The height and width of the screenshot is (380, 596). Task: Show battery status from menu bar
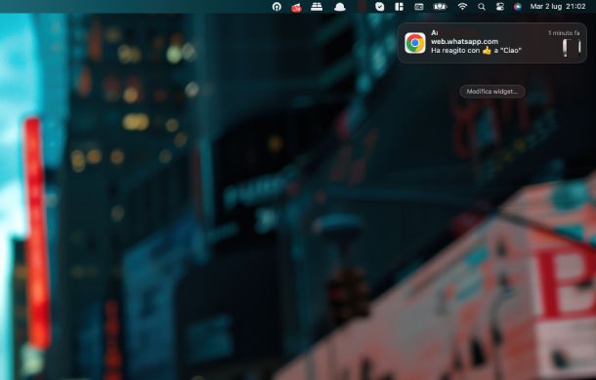440,7
